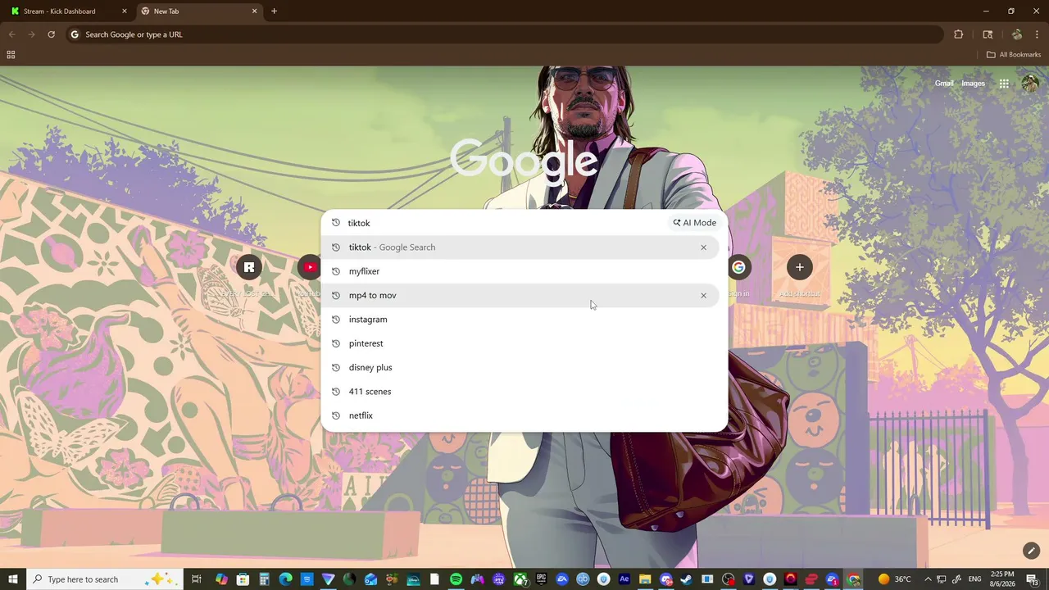Screen dimensions: 1049x590
Task: Close the Stream - Kick Dashboard tab
Action: (x=125, y=11)
